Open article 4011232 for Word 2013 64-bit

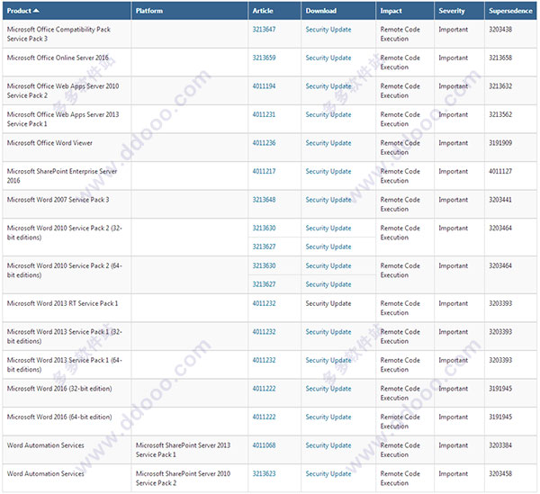[x=264, y=360]
